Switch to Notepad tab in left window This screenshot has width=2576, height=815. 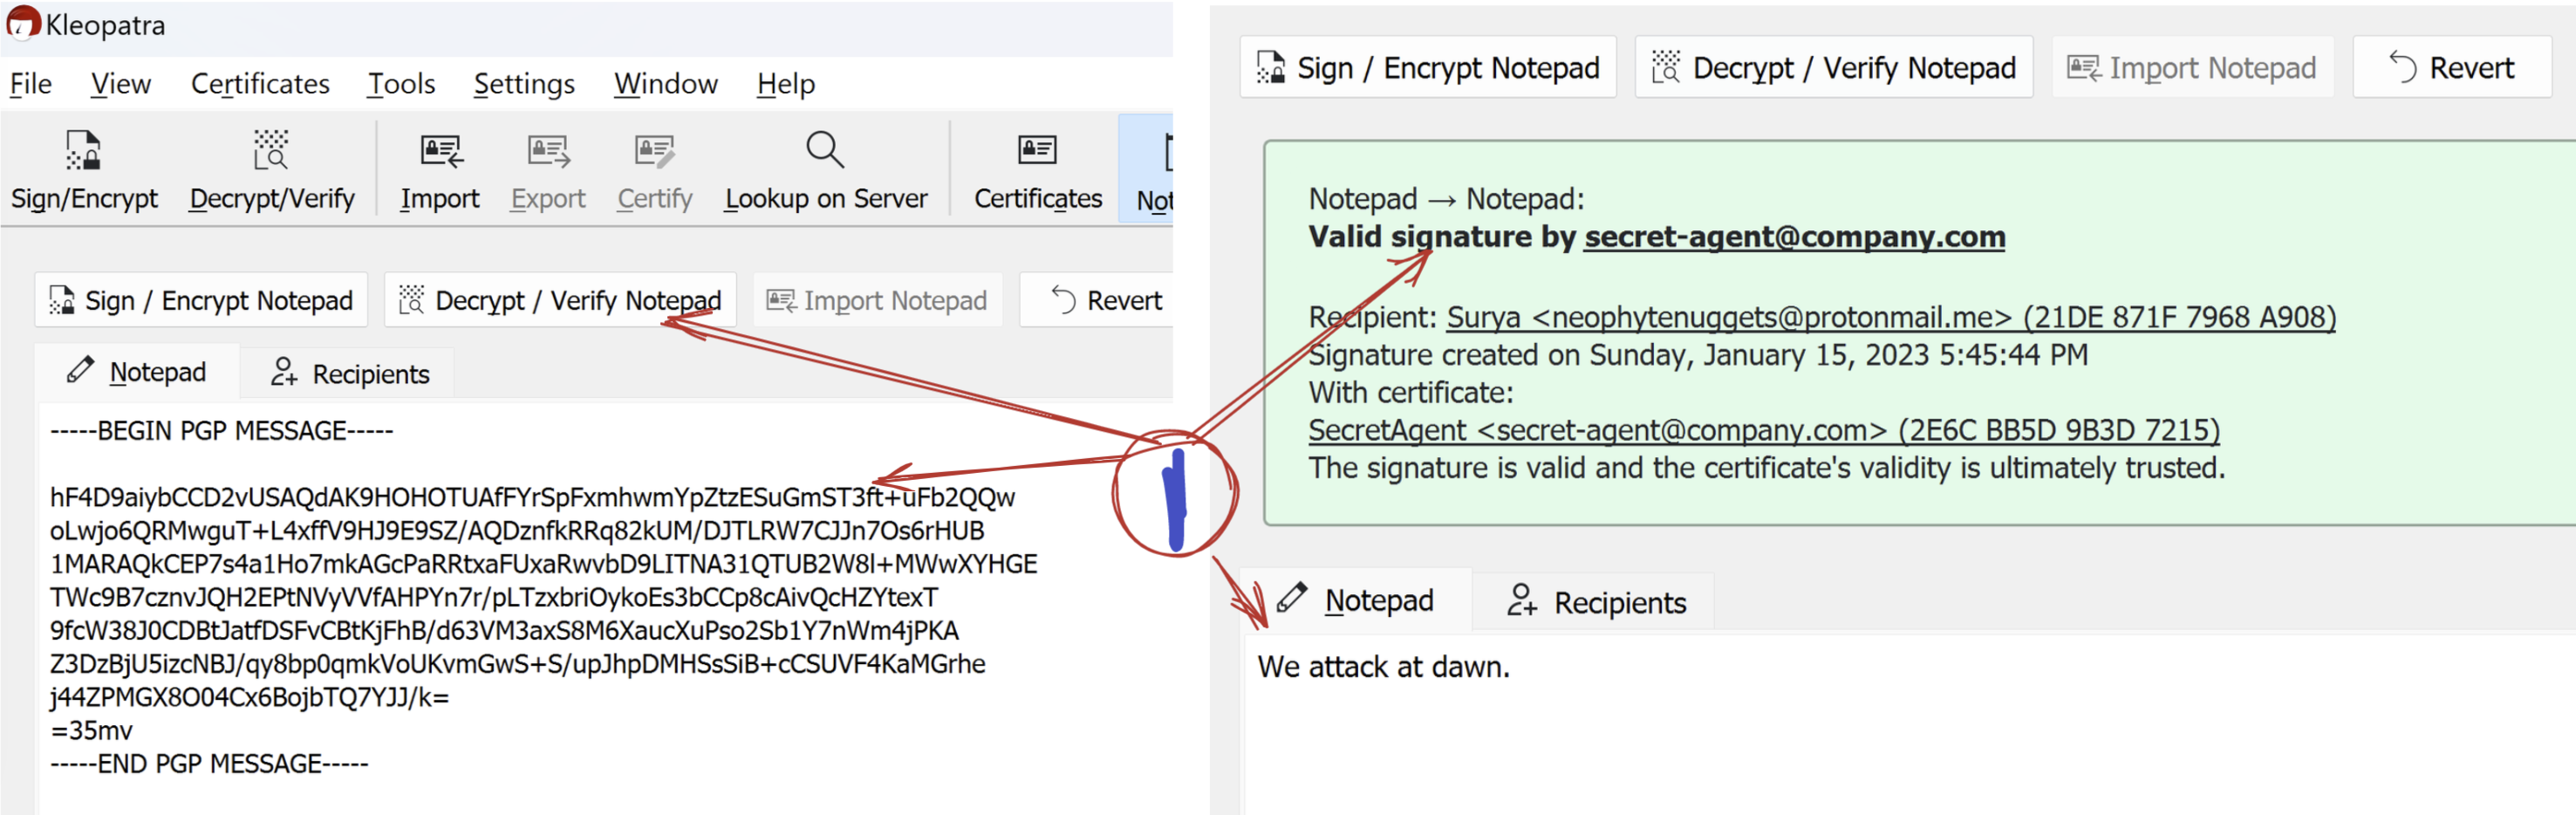137,372
